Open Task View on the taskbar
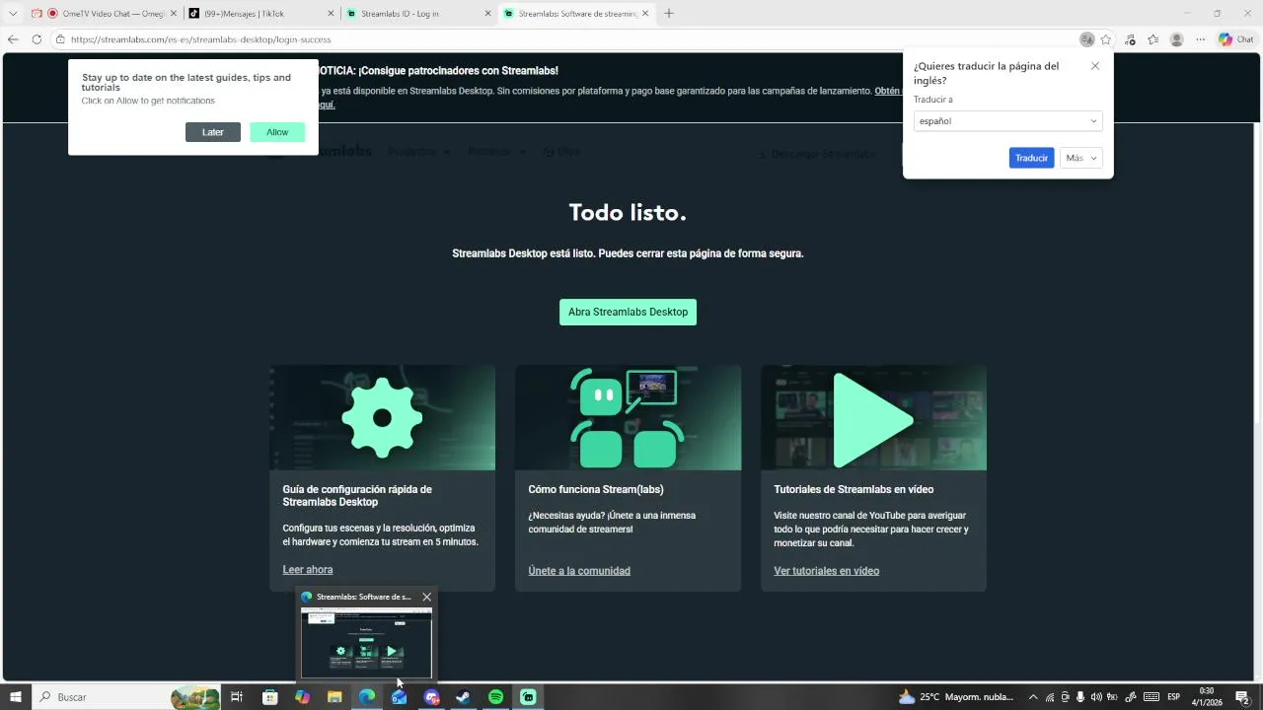Image resolution: width=1263 pixels, height=710 pixels. tap(237, 697)
